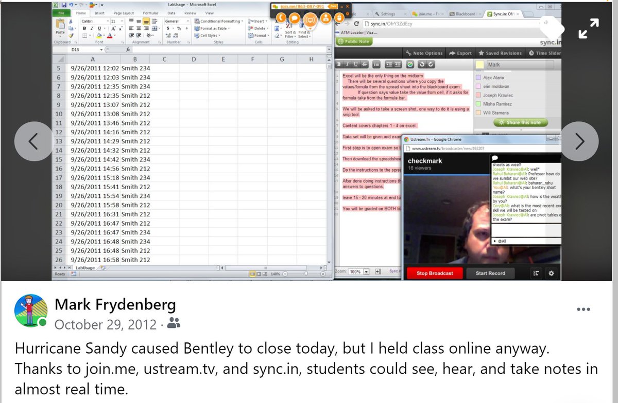Click the Chrome reload button in the sync.in window
618x403 pixels.
[x=356, y=24]
